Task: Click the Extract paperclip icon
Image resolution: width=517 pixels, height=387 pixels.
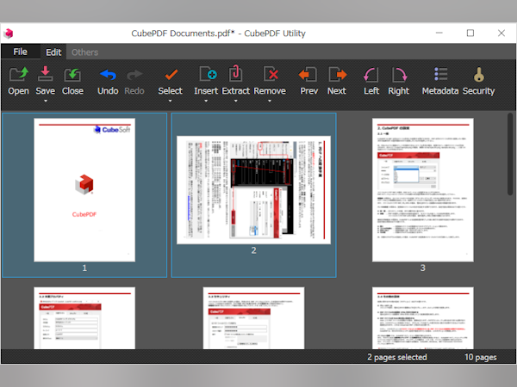Action: (x=235, y=73)
